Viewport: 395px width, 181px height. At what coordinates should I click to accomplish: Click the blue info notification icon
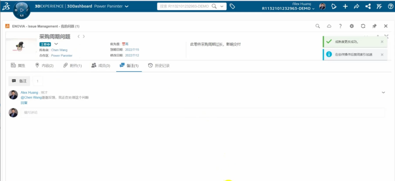pyautogui.click(x=329, y=54)
